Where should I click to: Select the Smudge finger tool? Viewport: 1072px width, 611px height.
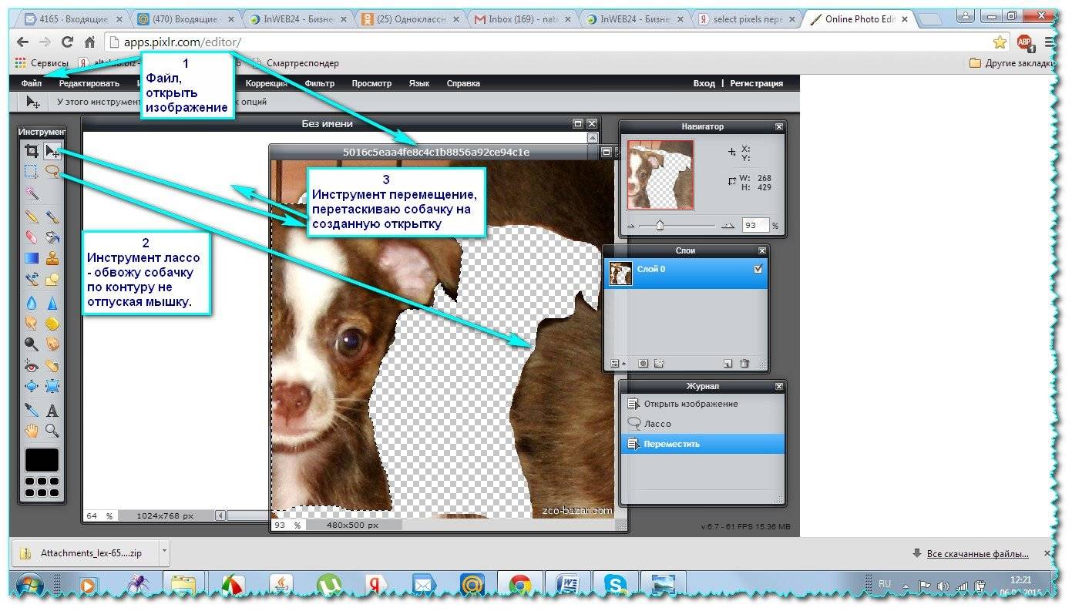(32, 324)
